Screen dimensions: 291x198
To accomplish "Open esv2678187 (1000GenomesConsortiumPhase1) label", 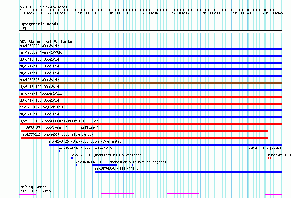I will [x=60, y=128].
